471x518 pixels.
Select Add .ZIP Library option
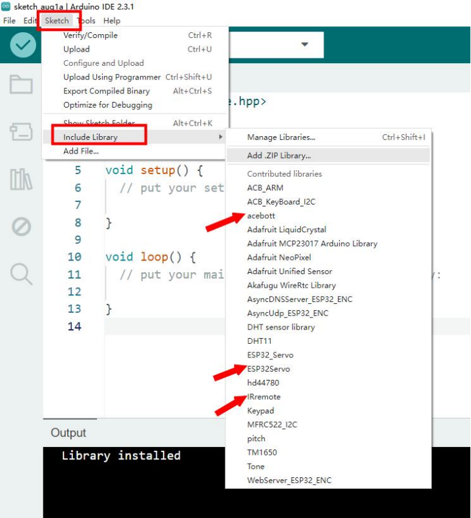point(278,155)
